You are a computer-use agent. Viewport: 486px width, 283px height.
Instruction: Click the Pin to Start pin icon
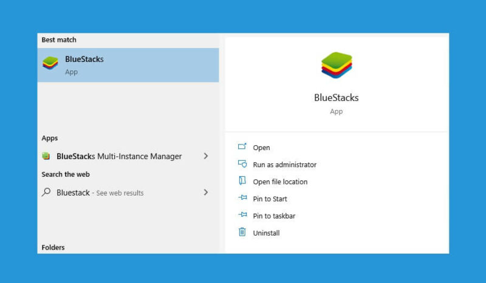(x=242, y=197)
